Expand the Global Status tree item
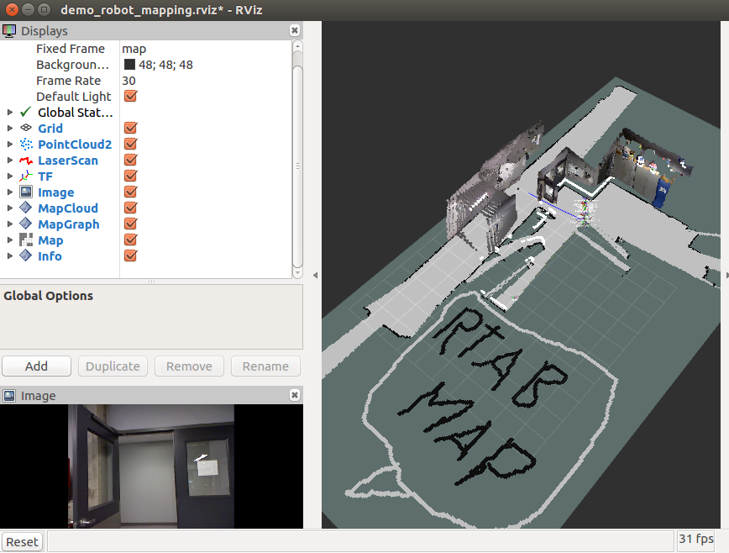729x553 pixels. pyautogui.click(x=10, y=113)
